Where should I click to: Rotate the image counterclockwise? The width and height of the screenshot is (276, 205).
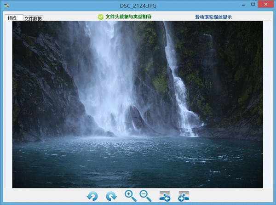click(92, 196)
